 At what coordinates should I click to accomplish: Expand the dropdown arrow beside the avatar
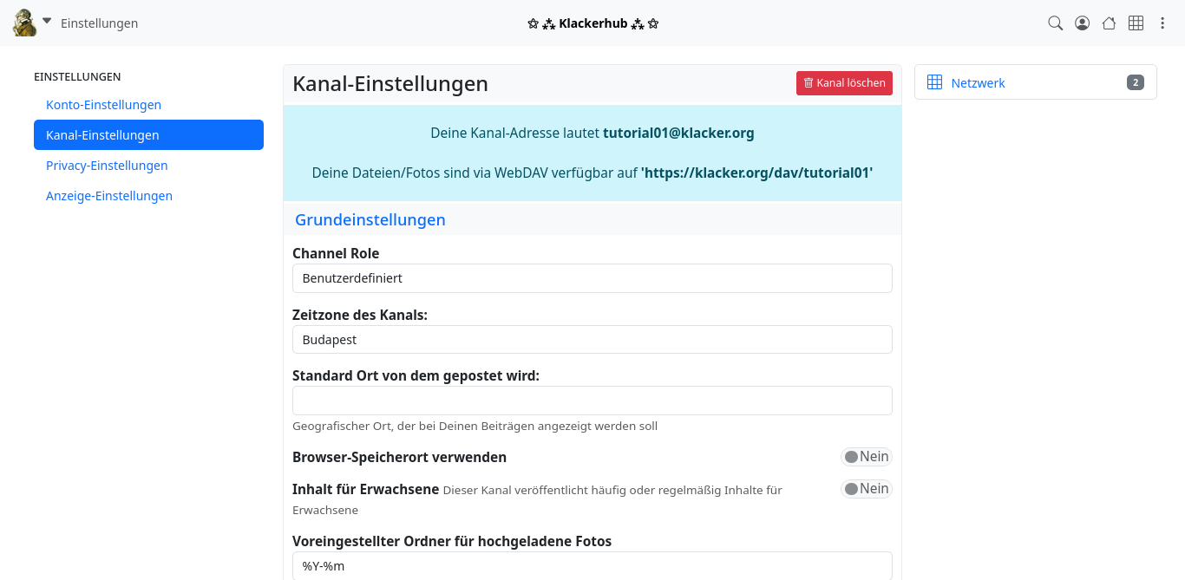point(47,21)
